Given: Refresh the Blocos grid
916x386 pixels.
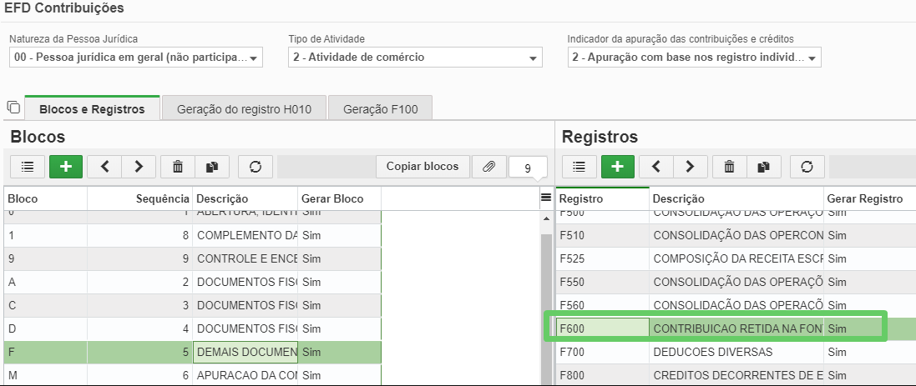Looking at the screenshot, I should [256, 167].
